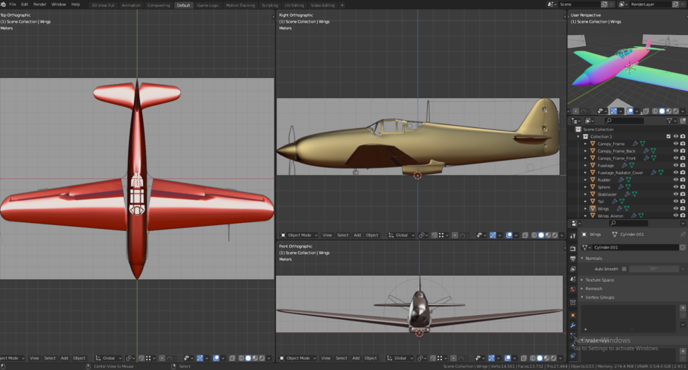Click the Outliner filter funnel icon

click(x=670, y=120)
